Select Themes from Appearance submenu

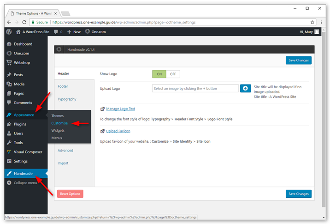click(x=58, y=116)
